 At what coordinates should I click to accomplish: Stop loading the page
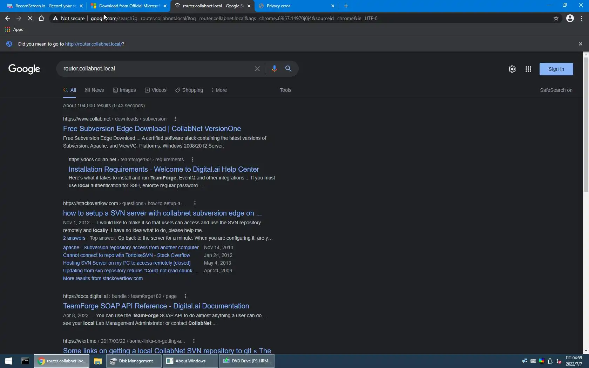point(30,18)
